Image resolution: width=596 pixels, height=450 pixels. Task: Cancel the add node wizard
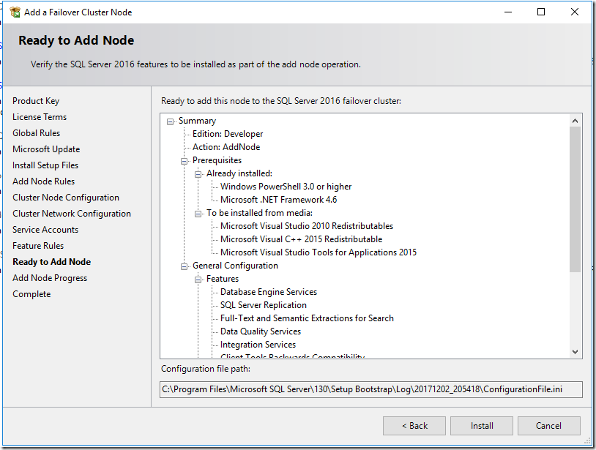coord(549,426)
